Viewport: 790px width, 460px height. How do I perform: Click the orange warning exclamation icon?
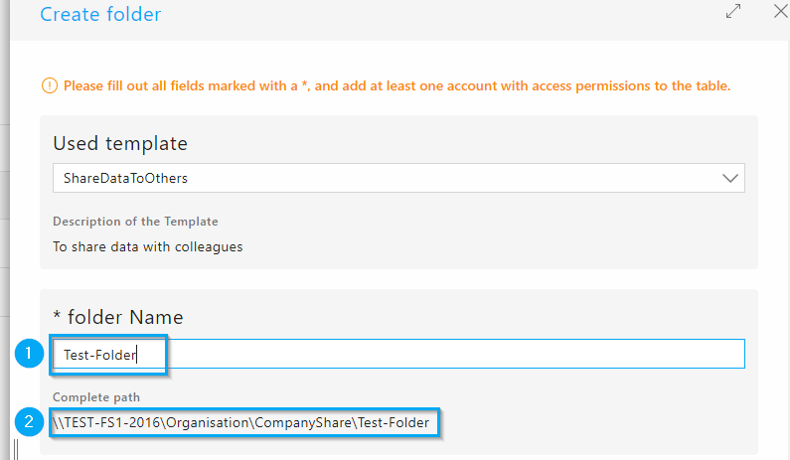pyautogui.click(x=50, y=85)
